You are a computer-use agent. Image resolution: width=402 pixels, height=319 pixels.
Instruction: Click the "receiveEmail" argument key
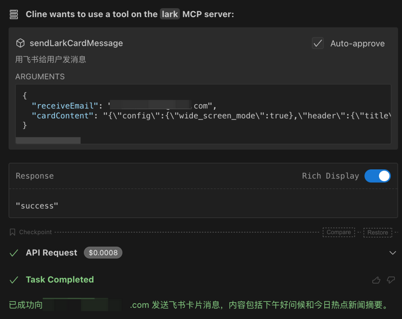click(x=65, y=106)
